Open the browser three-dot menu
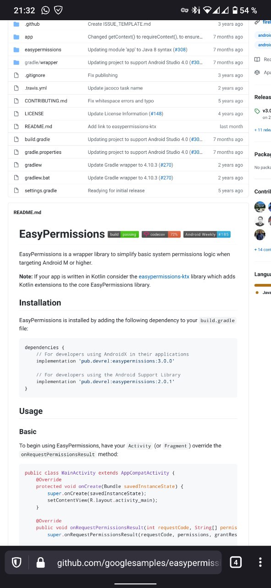 point(260,562)
